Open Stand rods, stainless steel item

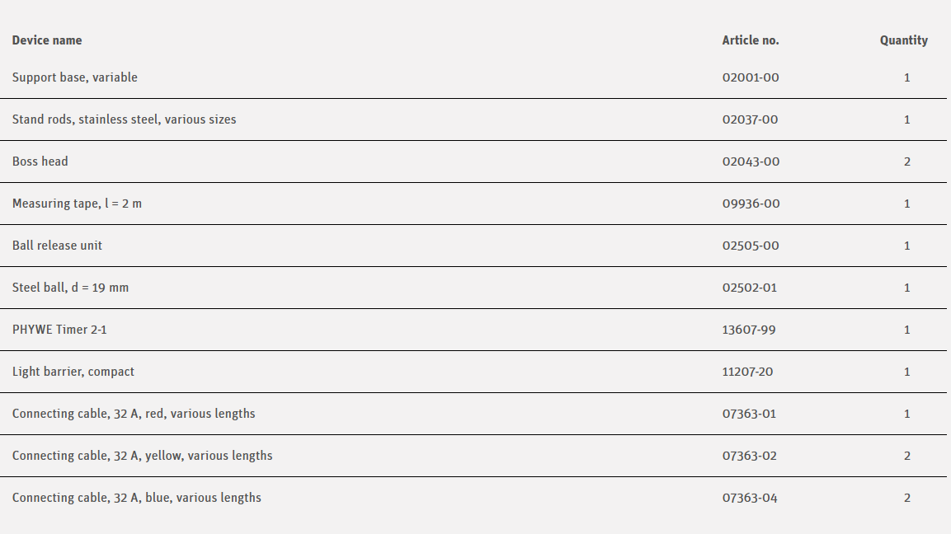click(x=125, y=119)
